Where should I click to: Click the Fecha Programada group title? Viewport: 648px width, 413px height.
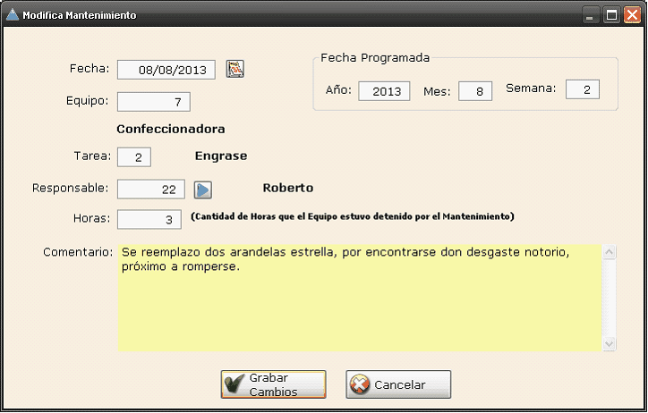point(375,58)
